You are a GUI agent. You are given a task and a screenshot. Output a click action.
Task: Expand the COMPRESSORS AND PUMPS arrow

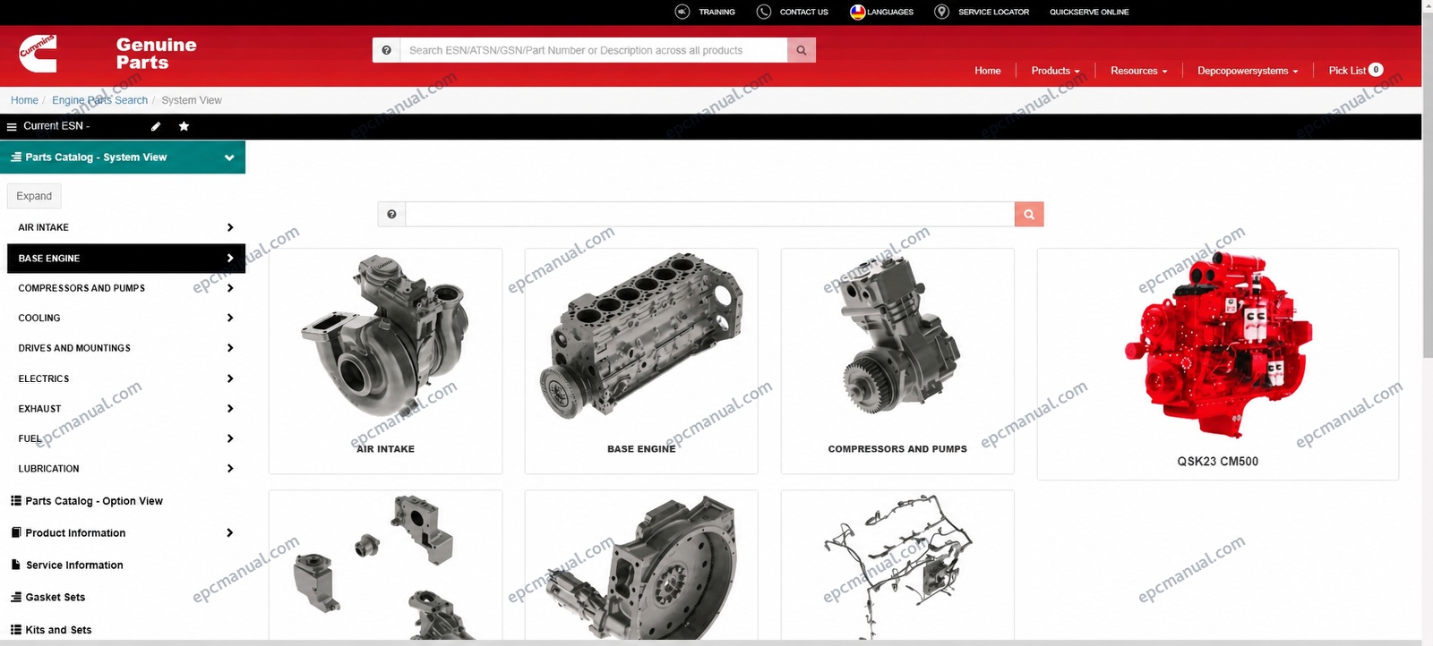[x=230, y=288]
